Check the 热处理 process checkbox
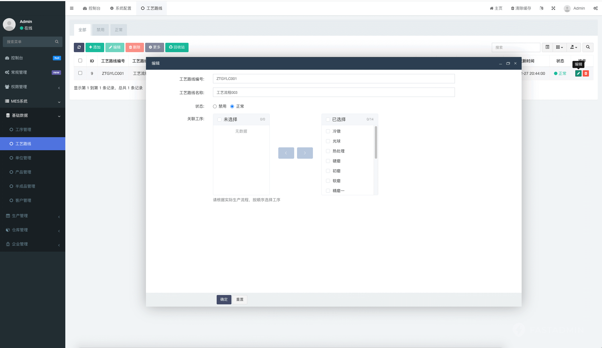Screen dimensions: 602x348 point(328,151)
